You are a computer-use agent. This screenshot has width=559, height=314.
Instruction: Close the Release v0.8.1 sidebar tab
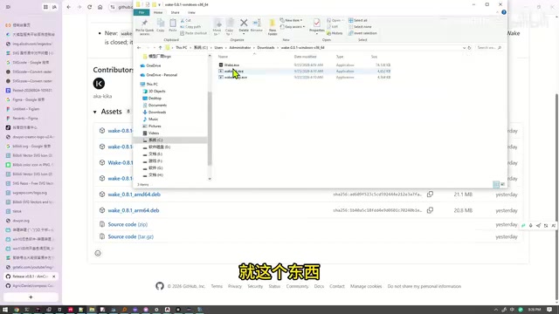click(x=54, y=276)
